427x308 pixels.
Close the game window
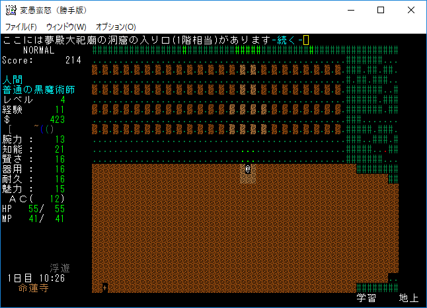410,10
